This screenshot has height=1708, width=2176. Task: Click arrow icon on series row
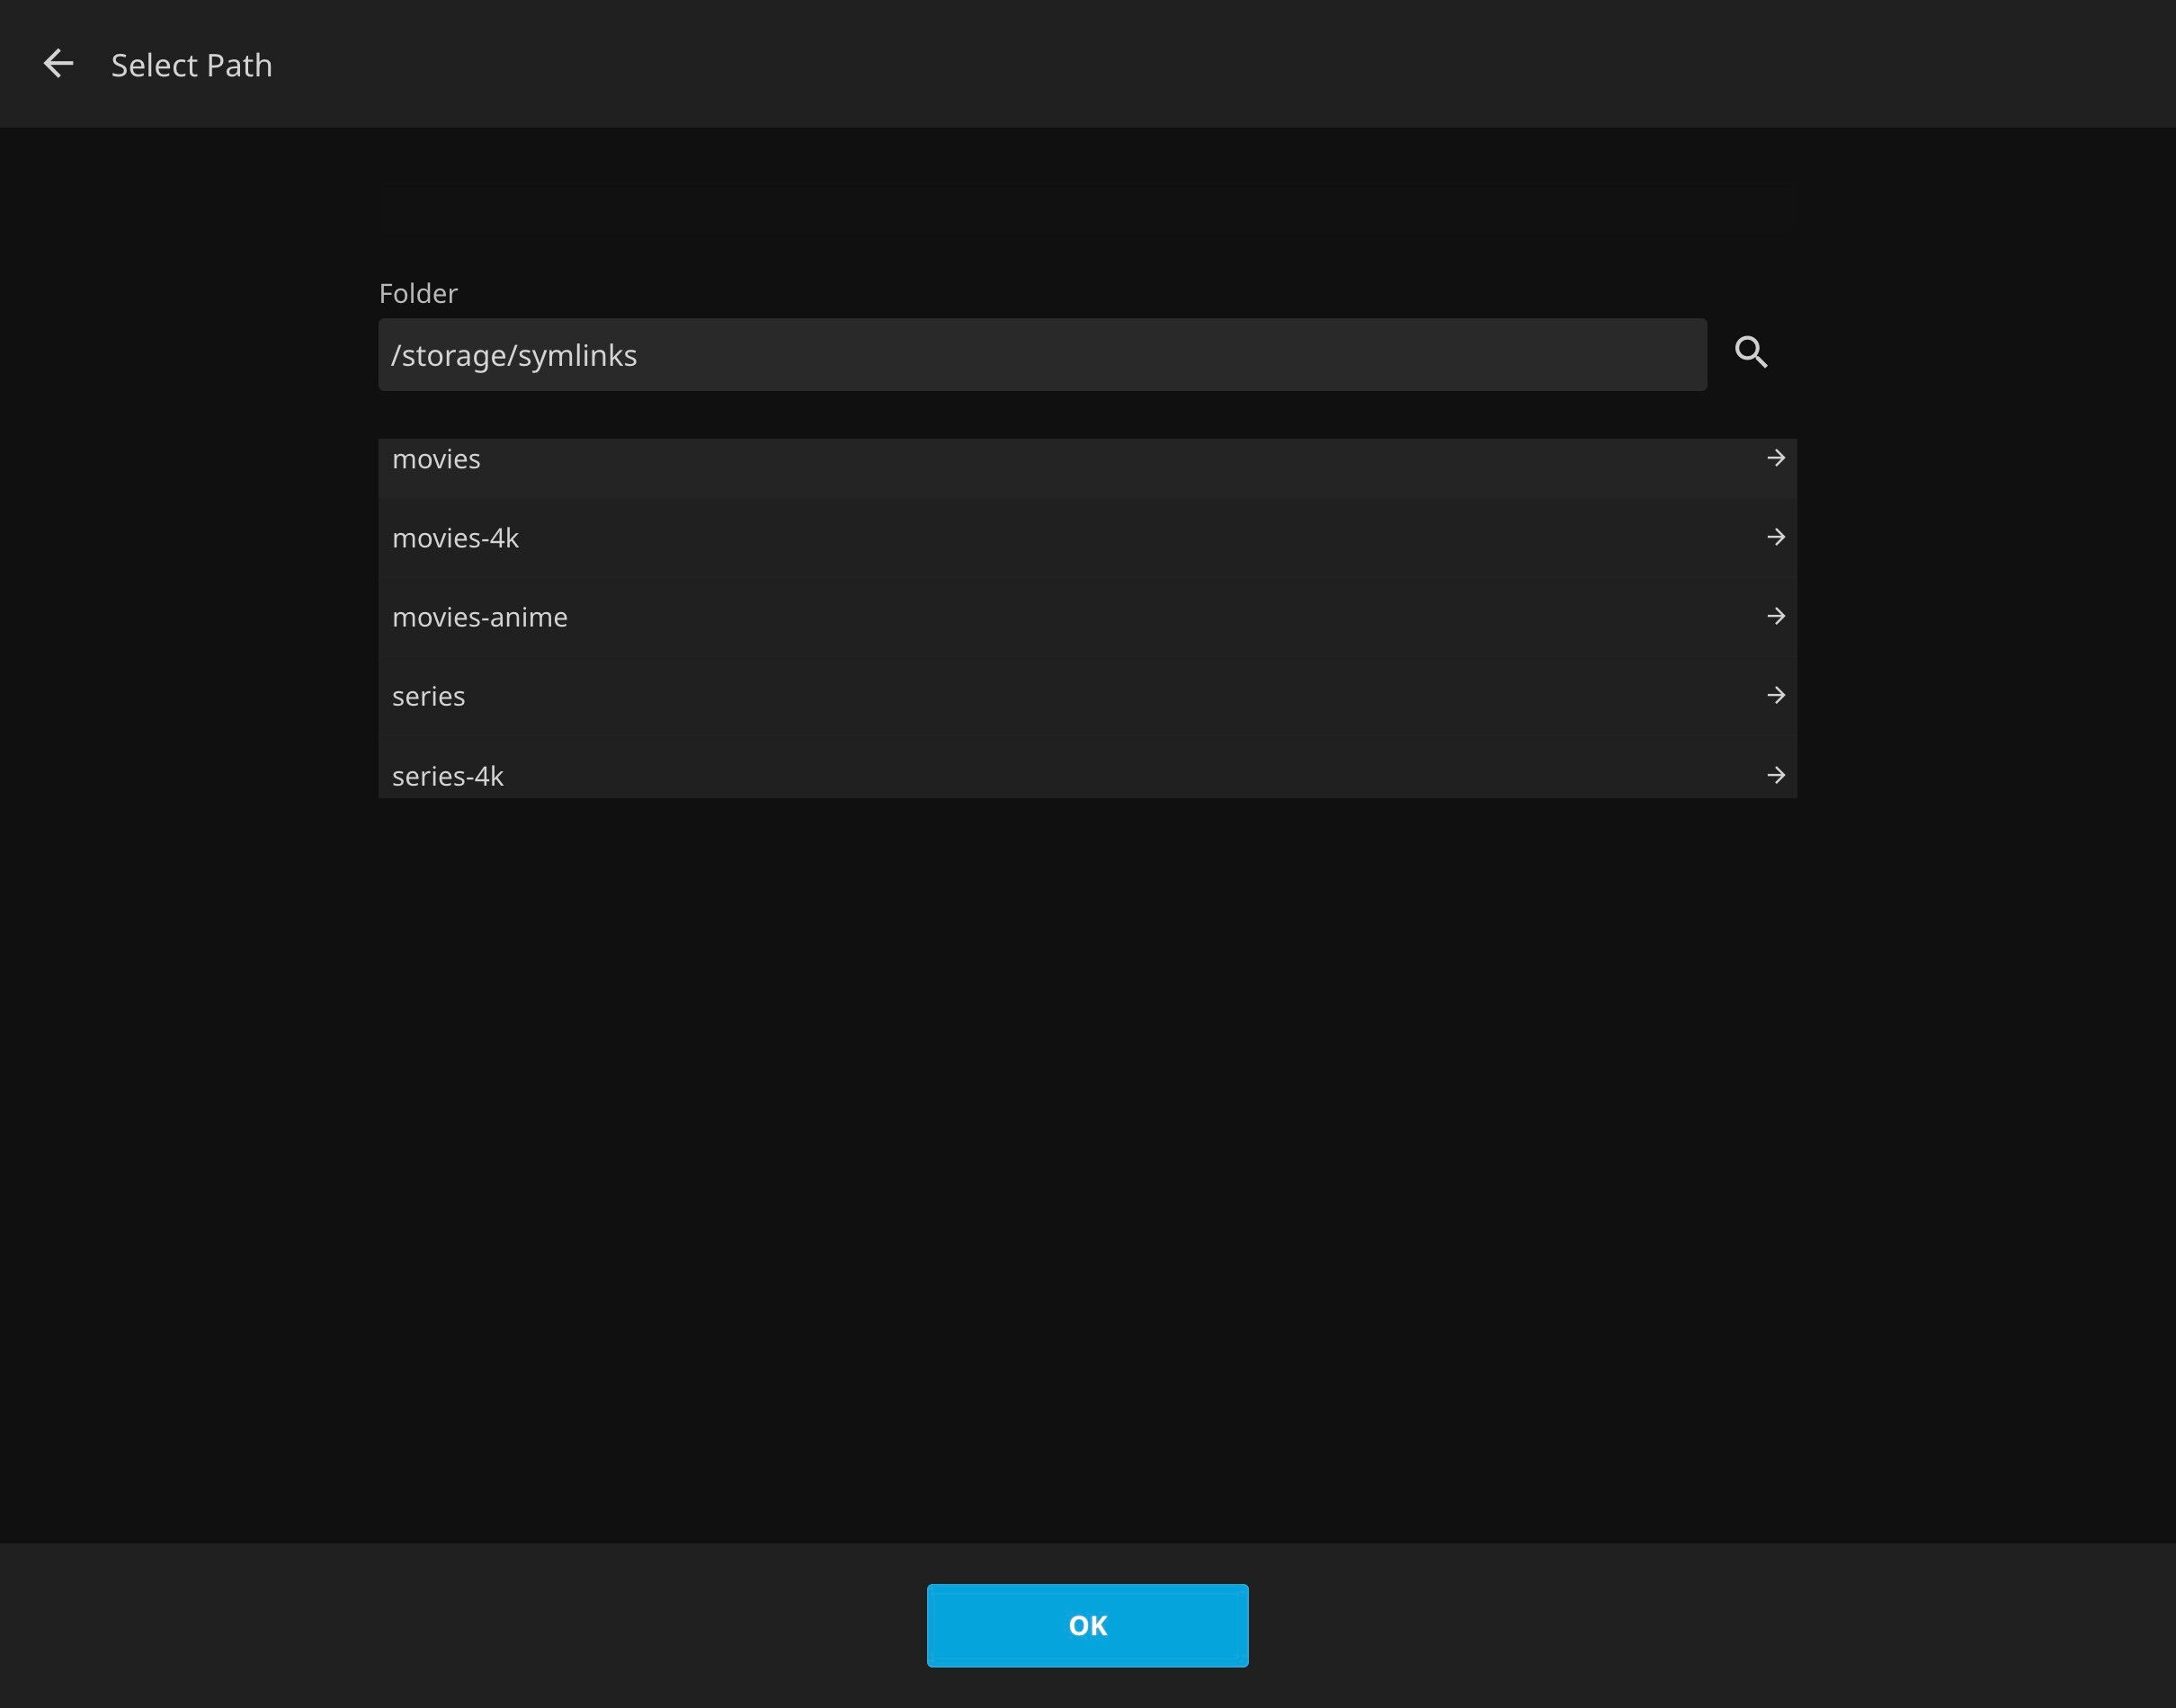pos(1775,695)
